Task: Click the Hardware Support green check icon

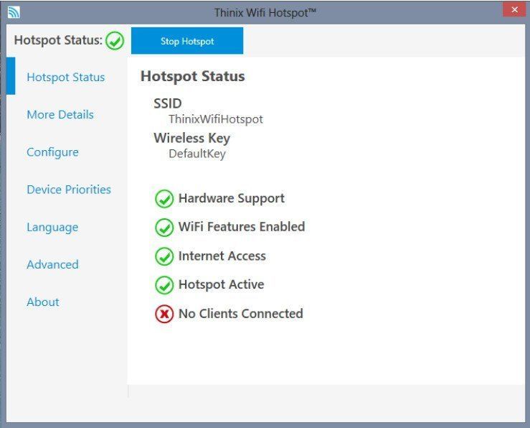Action: click(x=164, y=199)
